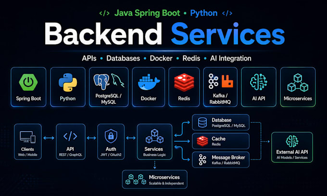
Task: Click the 'Business Logic' caption
Action: [154, 155]
